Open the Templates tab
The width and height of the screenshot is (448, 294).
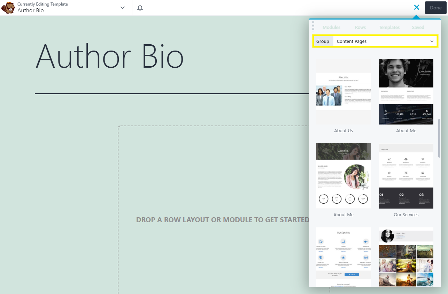pos(389,27)
